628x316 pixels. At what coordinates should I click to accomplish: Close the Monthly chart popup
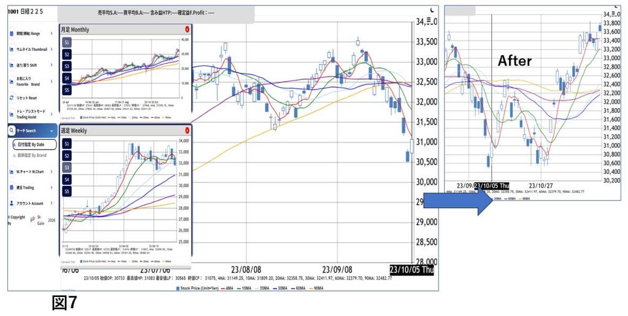click(188, 29)
